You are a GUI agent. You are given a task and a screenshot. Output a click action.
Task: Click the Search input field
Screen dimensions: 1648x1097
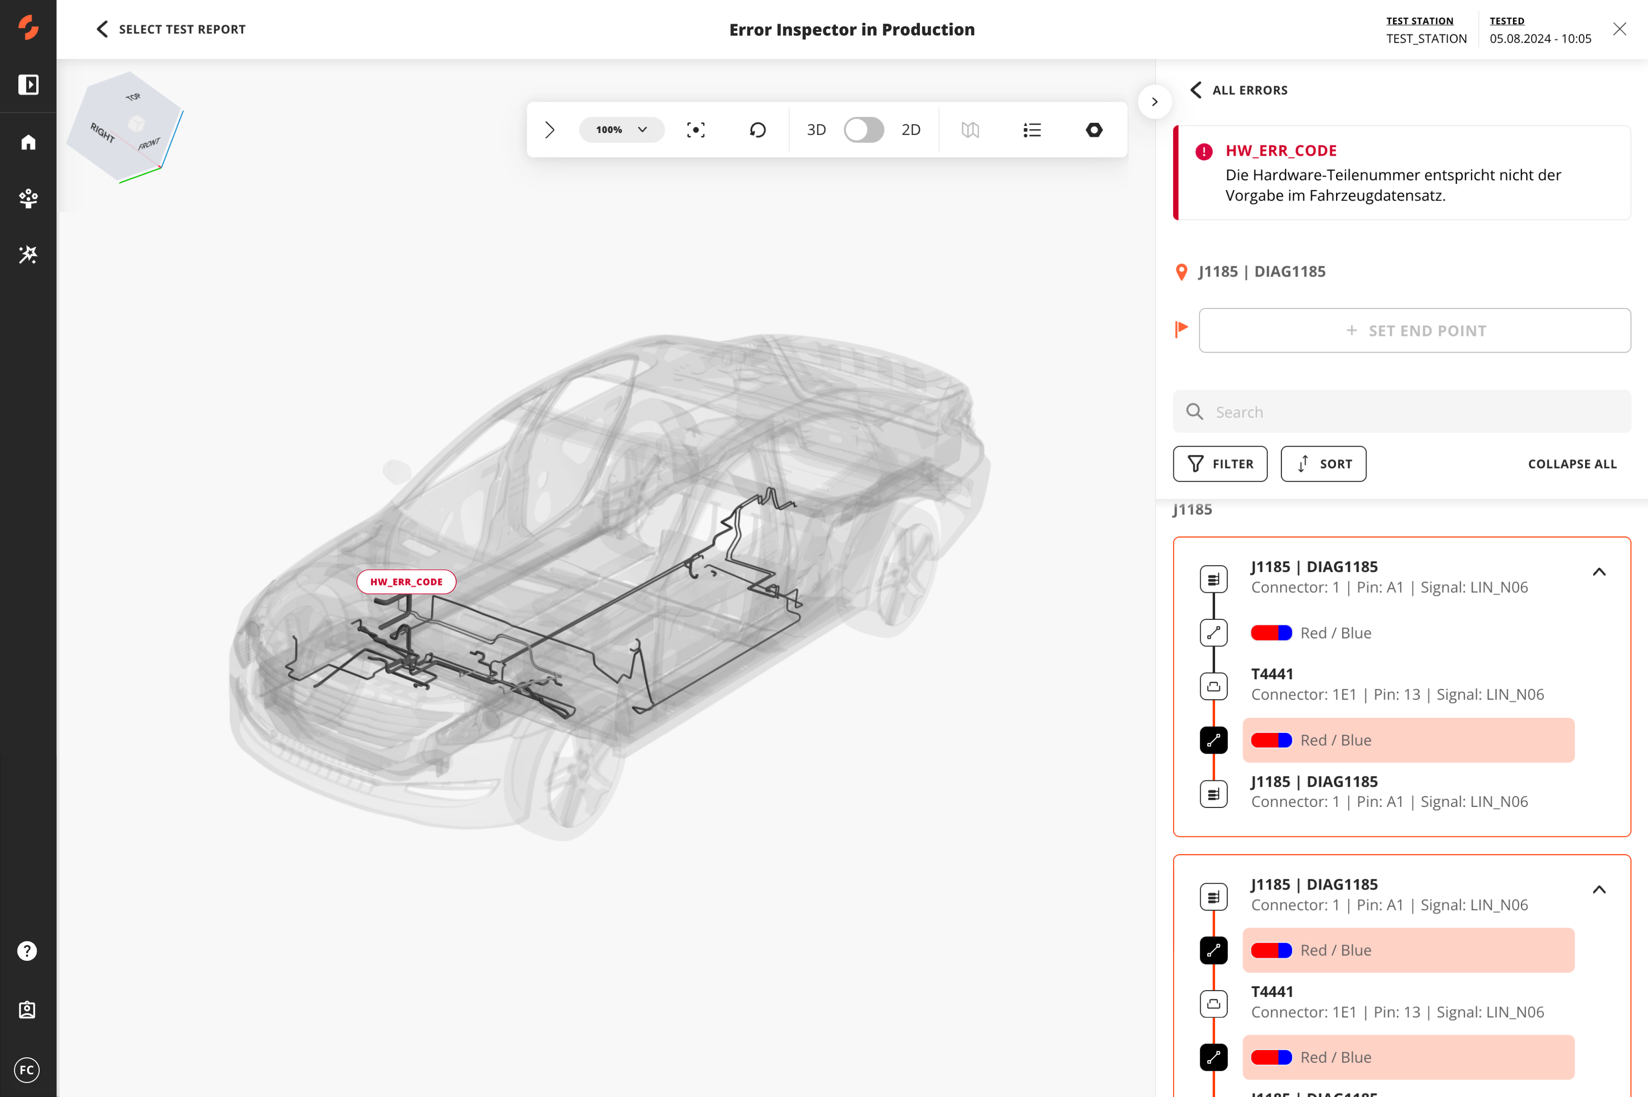coord(1402,412)
